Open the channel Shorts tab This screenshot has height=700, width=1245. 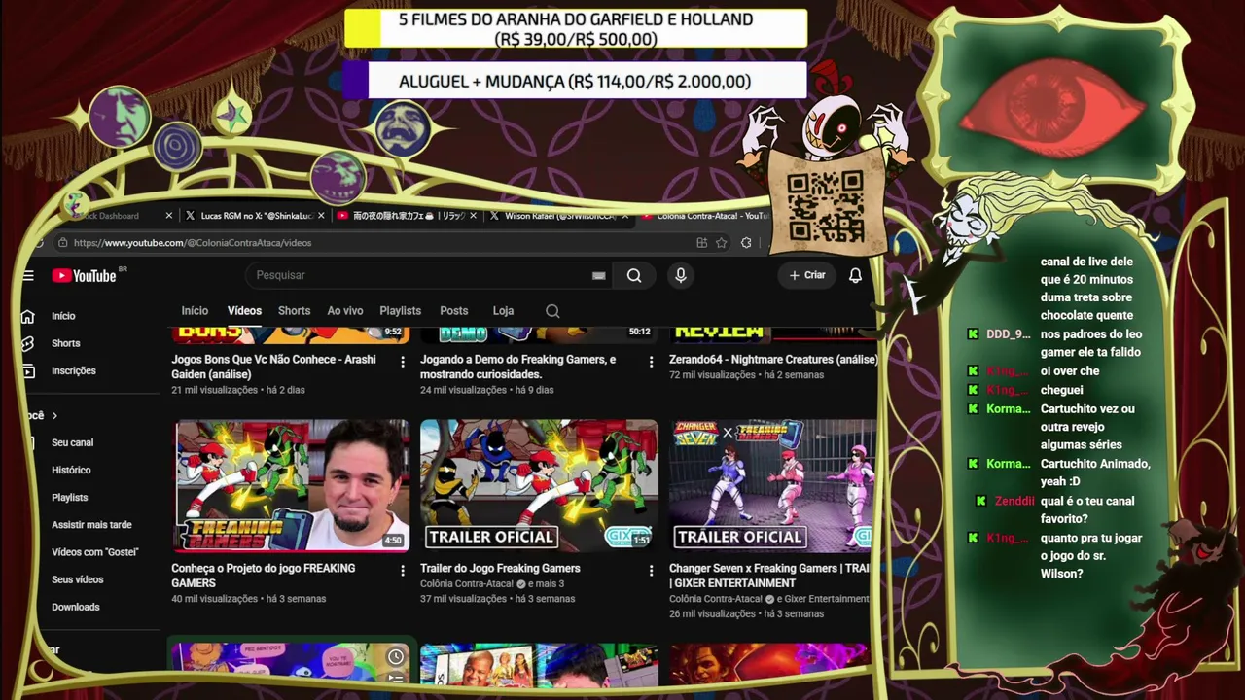click(x=294, y=311)
